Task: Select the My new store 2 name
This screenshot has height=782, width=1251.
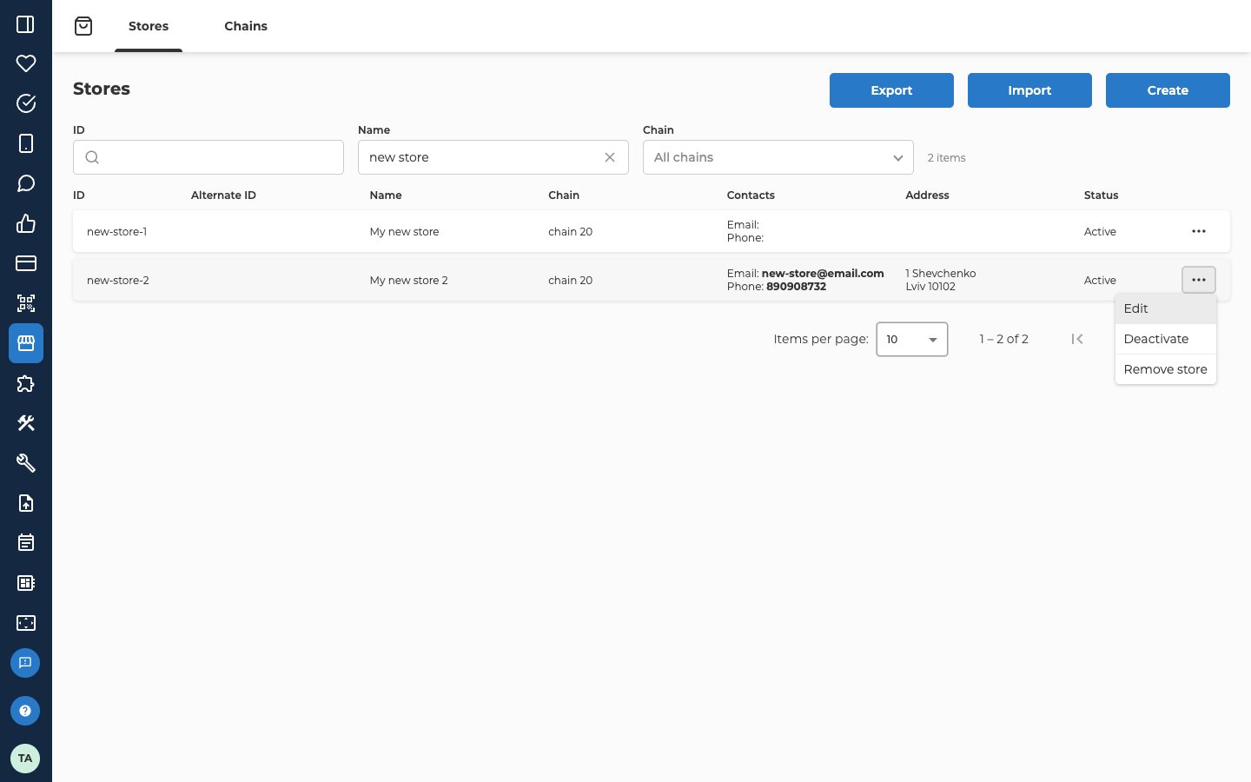Action: (x=409, y=281)
